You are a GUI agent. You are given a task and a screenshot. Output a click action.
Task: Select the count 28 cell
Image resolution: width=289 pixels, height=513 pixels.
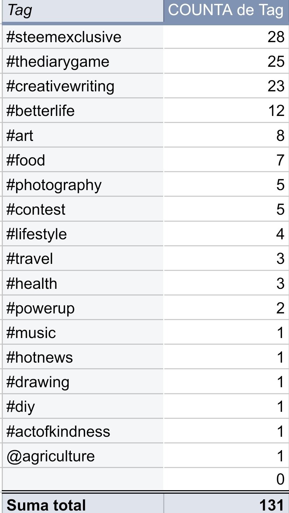(226, 37)
